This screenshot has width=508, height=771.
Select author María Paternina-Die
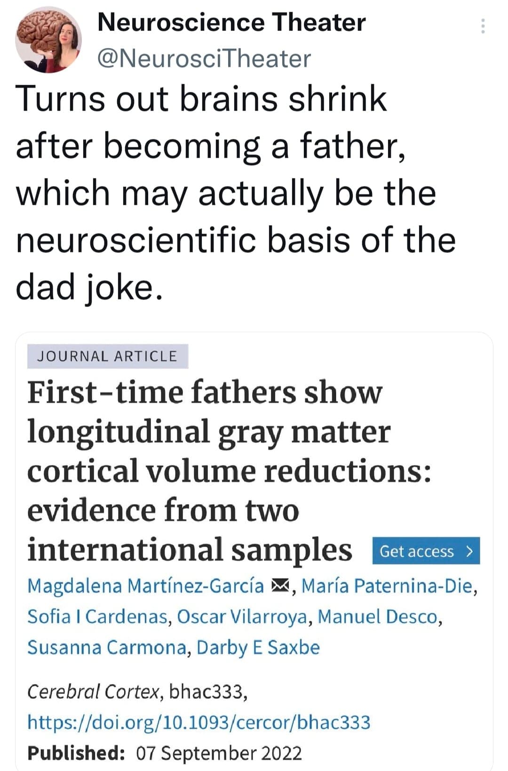point(387,586)
